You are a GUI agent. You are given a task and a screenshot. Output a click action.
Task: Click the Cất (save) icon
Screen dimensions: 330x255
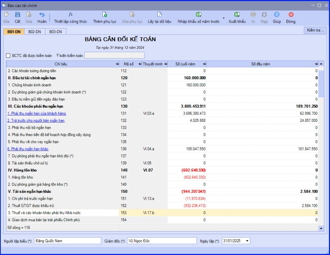pos(18,14)
